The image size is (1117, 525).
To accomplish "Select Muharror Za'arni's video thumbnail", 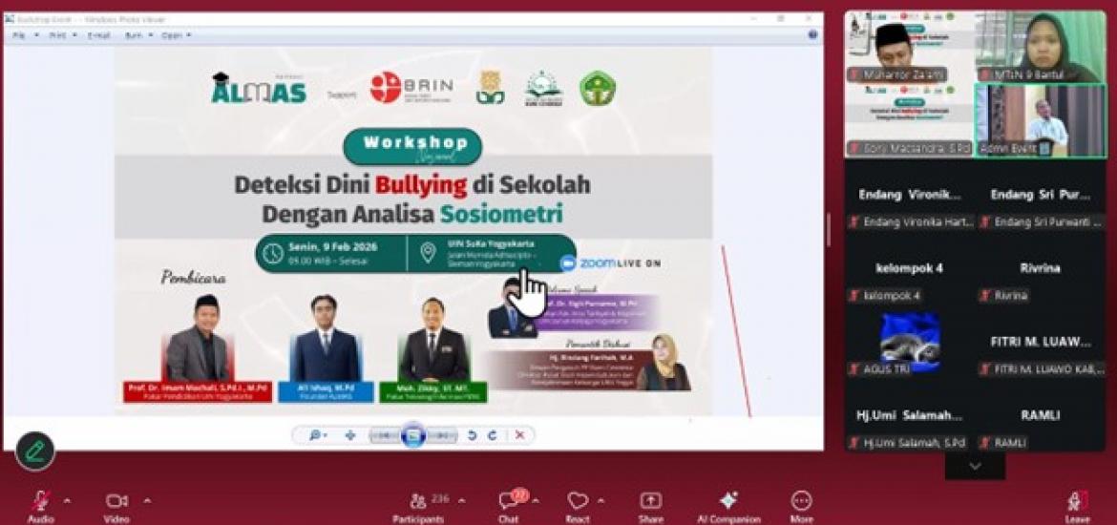I will click(x=909, y=47).
